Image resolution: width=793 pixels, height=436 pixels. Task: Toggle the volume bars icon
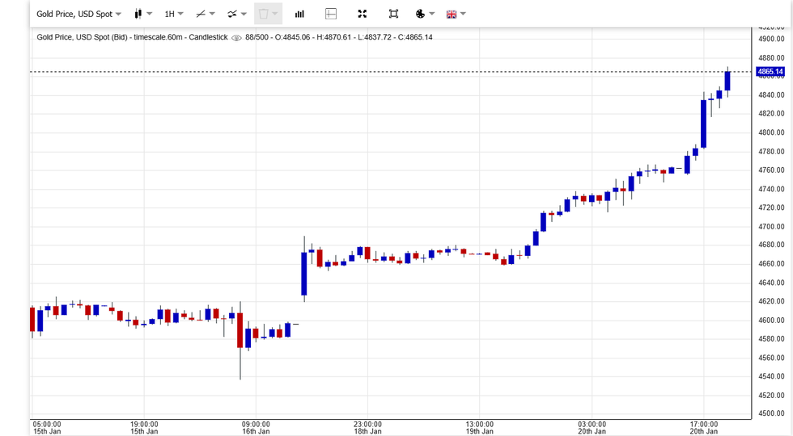[x=299, y=14]
